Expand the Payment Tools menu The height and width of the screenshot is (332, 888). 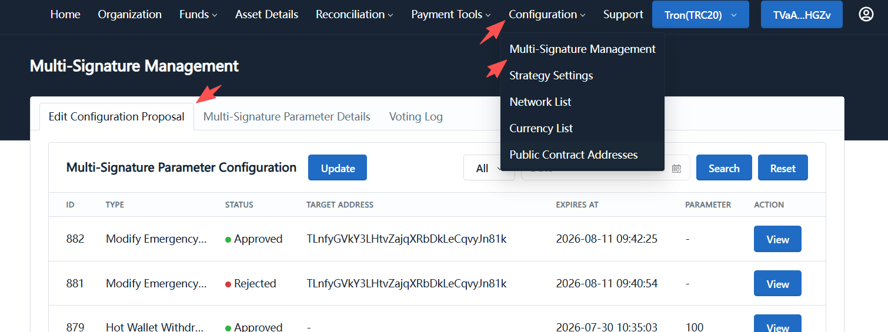click(x=451, y=14)
